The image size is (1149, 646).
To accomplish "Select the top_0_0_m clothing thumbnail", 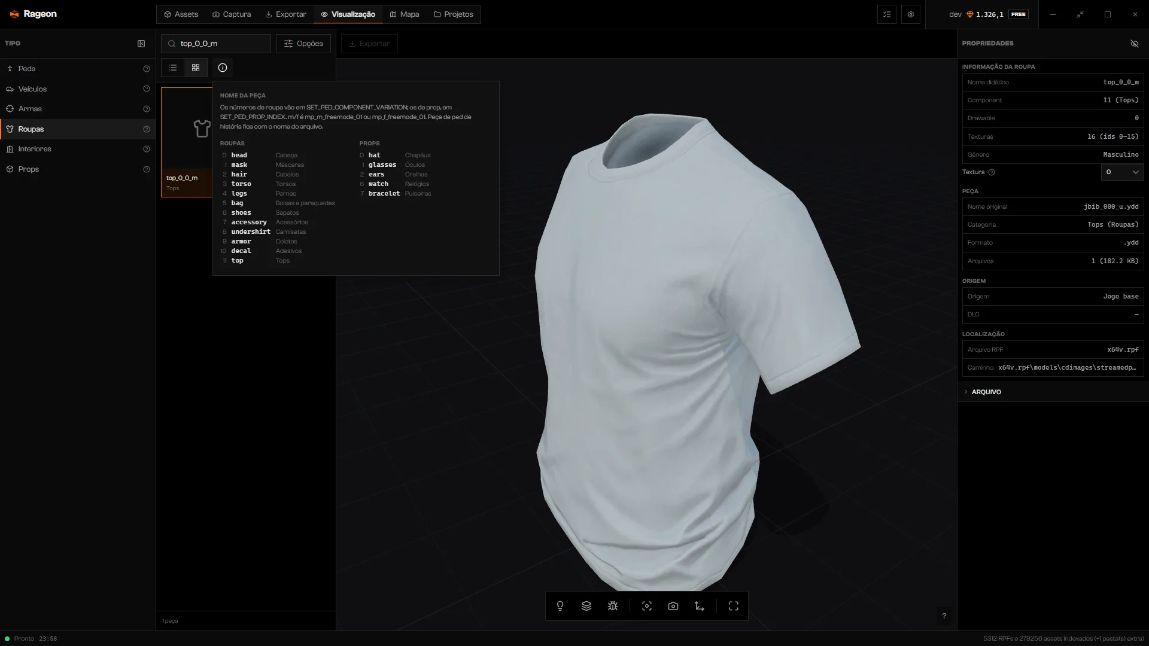I will 187,142.
